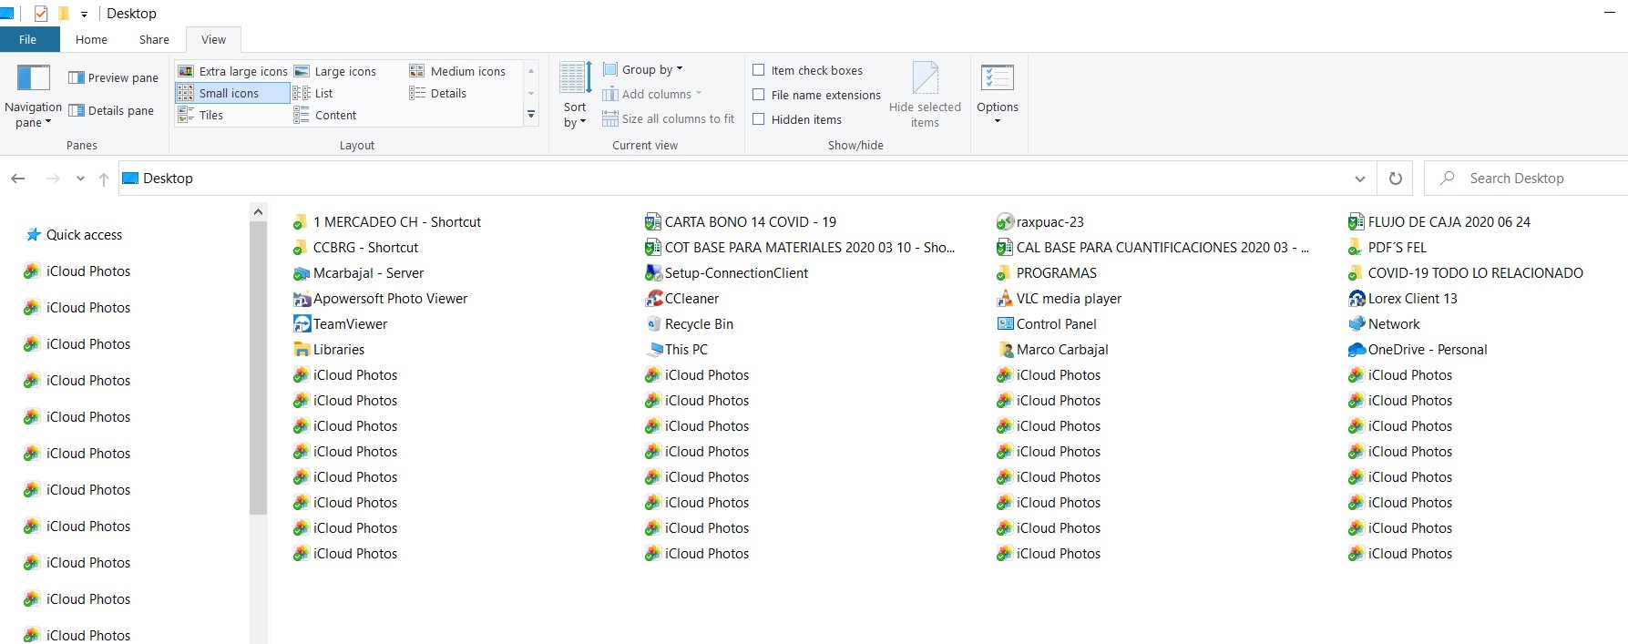1628x644 pixels.
Task: Open Quick Access Toolbar customize arrow
Action: coord(84,15)
